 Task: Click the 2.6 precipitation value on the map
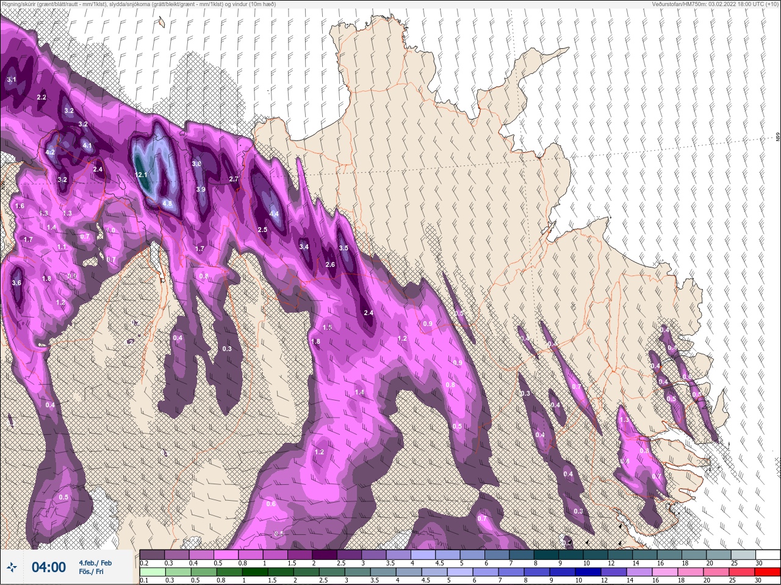pos(331,264)
